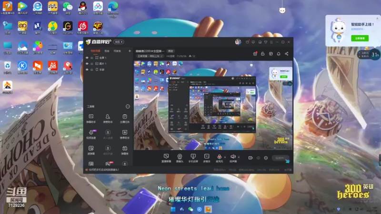Click the start streaming button in bottom bar
Viewport: 381px width, 214px height.
[281, 158]
